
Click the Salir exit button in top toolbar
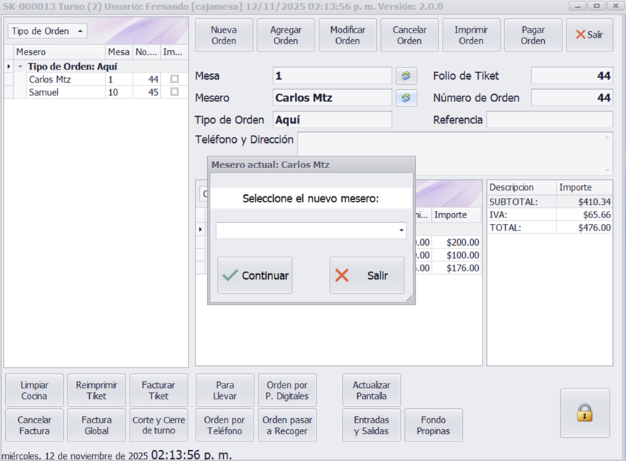tap(588, 35)
